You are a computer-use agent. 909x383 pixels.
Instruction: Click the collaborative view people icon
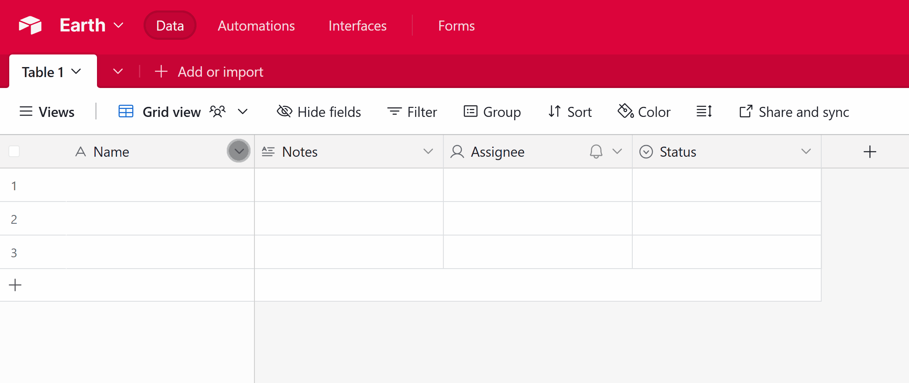(x=217, y=111)
